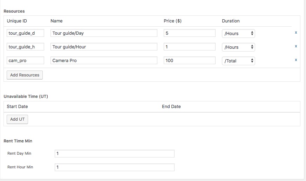The image size is (306, 181).
Task: Focus the Camera Pro name field
Action: pos(104,60)
